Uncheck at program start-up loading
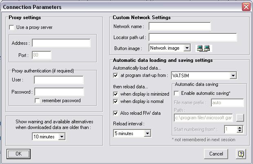The image size is (253, 164). [116, 75]
